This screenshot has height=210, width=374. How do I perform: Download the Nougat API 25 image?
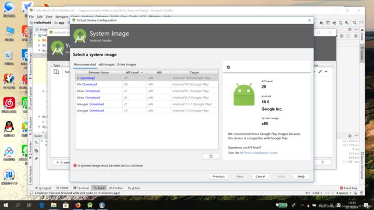(96, 104)
